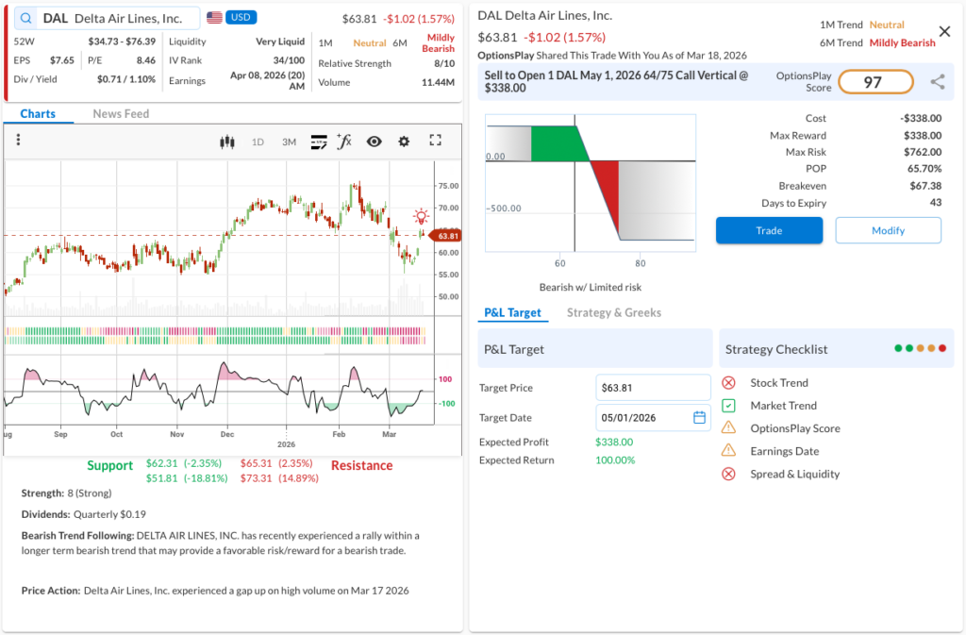This screenshot has width=966, height=635.
Task: Open the chart three-dot options menu
Action: tap(18, 141)
